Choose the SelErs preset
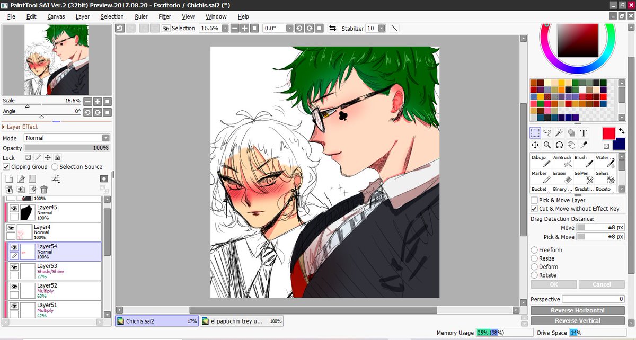 pos(605,177)
